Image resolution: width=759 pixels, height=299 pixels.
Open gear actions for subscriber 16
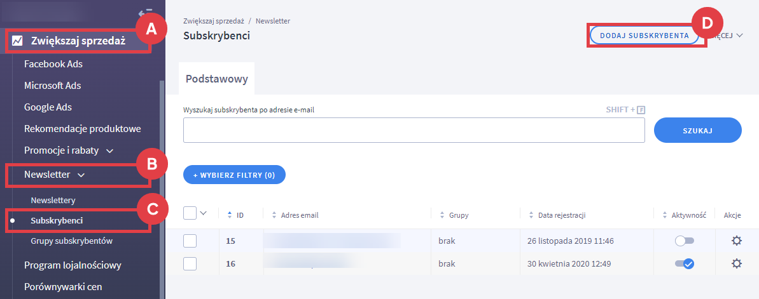pos(737,263)
